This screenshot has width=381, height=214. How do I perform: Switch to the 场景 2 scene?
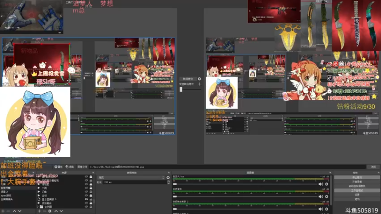point(18,192)
